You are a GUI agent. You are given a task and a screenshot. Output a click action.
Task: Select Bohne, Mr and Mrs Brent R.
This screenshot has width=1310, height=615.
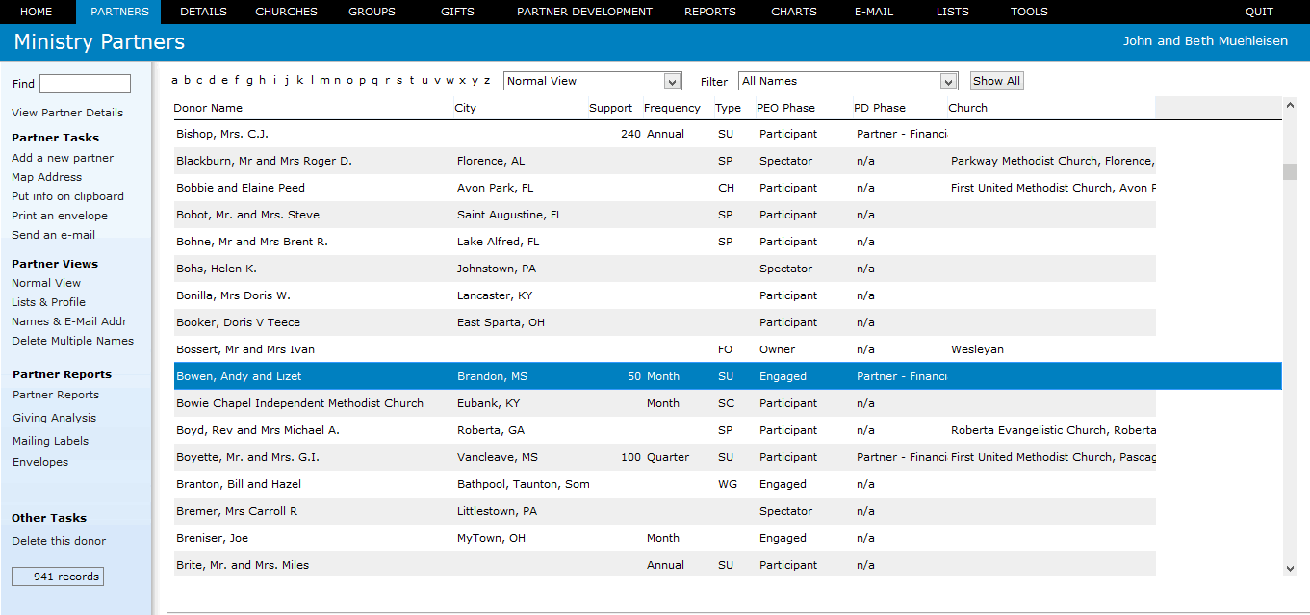(x=664, y=242)
